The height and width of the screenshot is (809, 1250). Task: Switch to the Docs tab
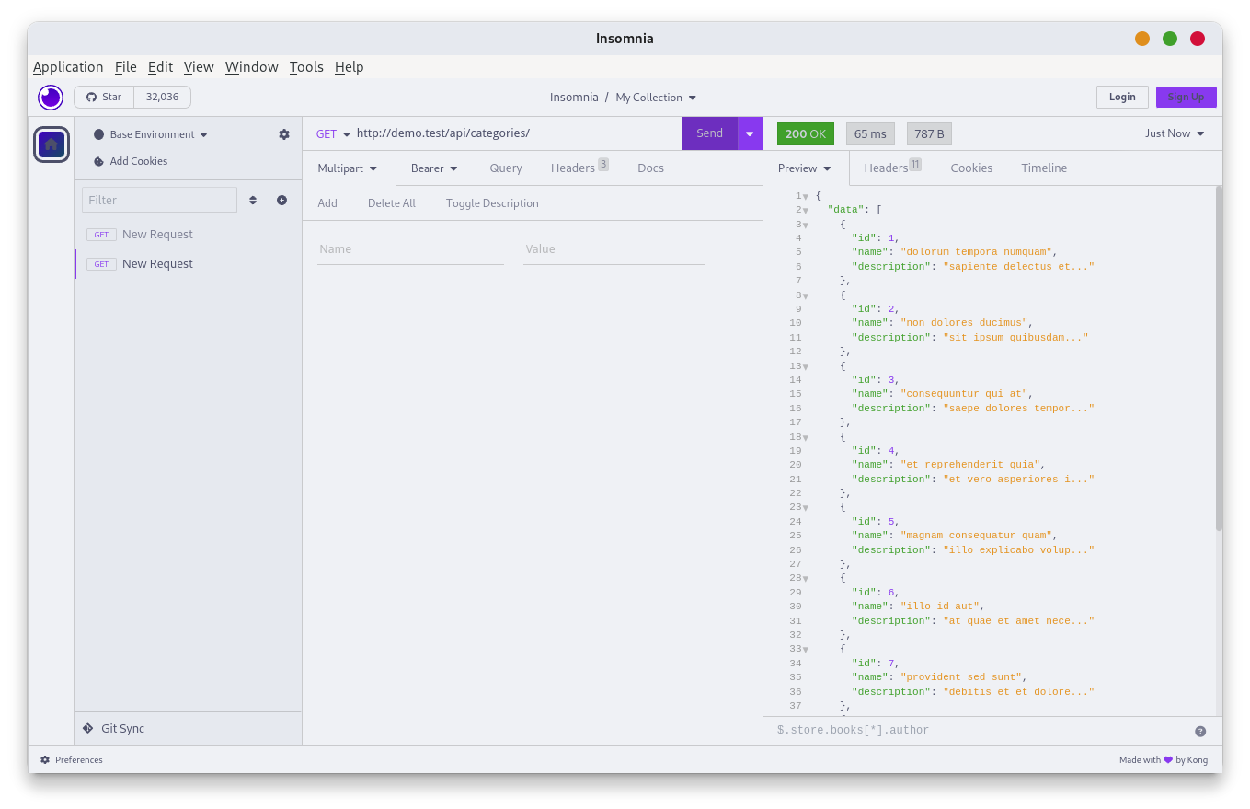click(650, 168)
